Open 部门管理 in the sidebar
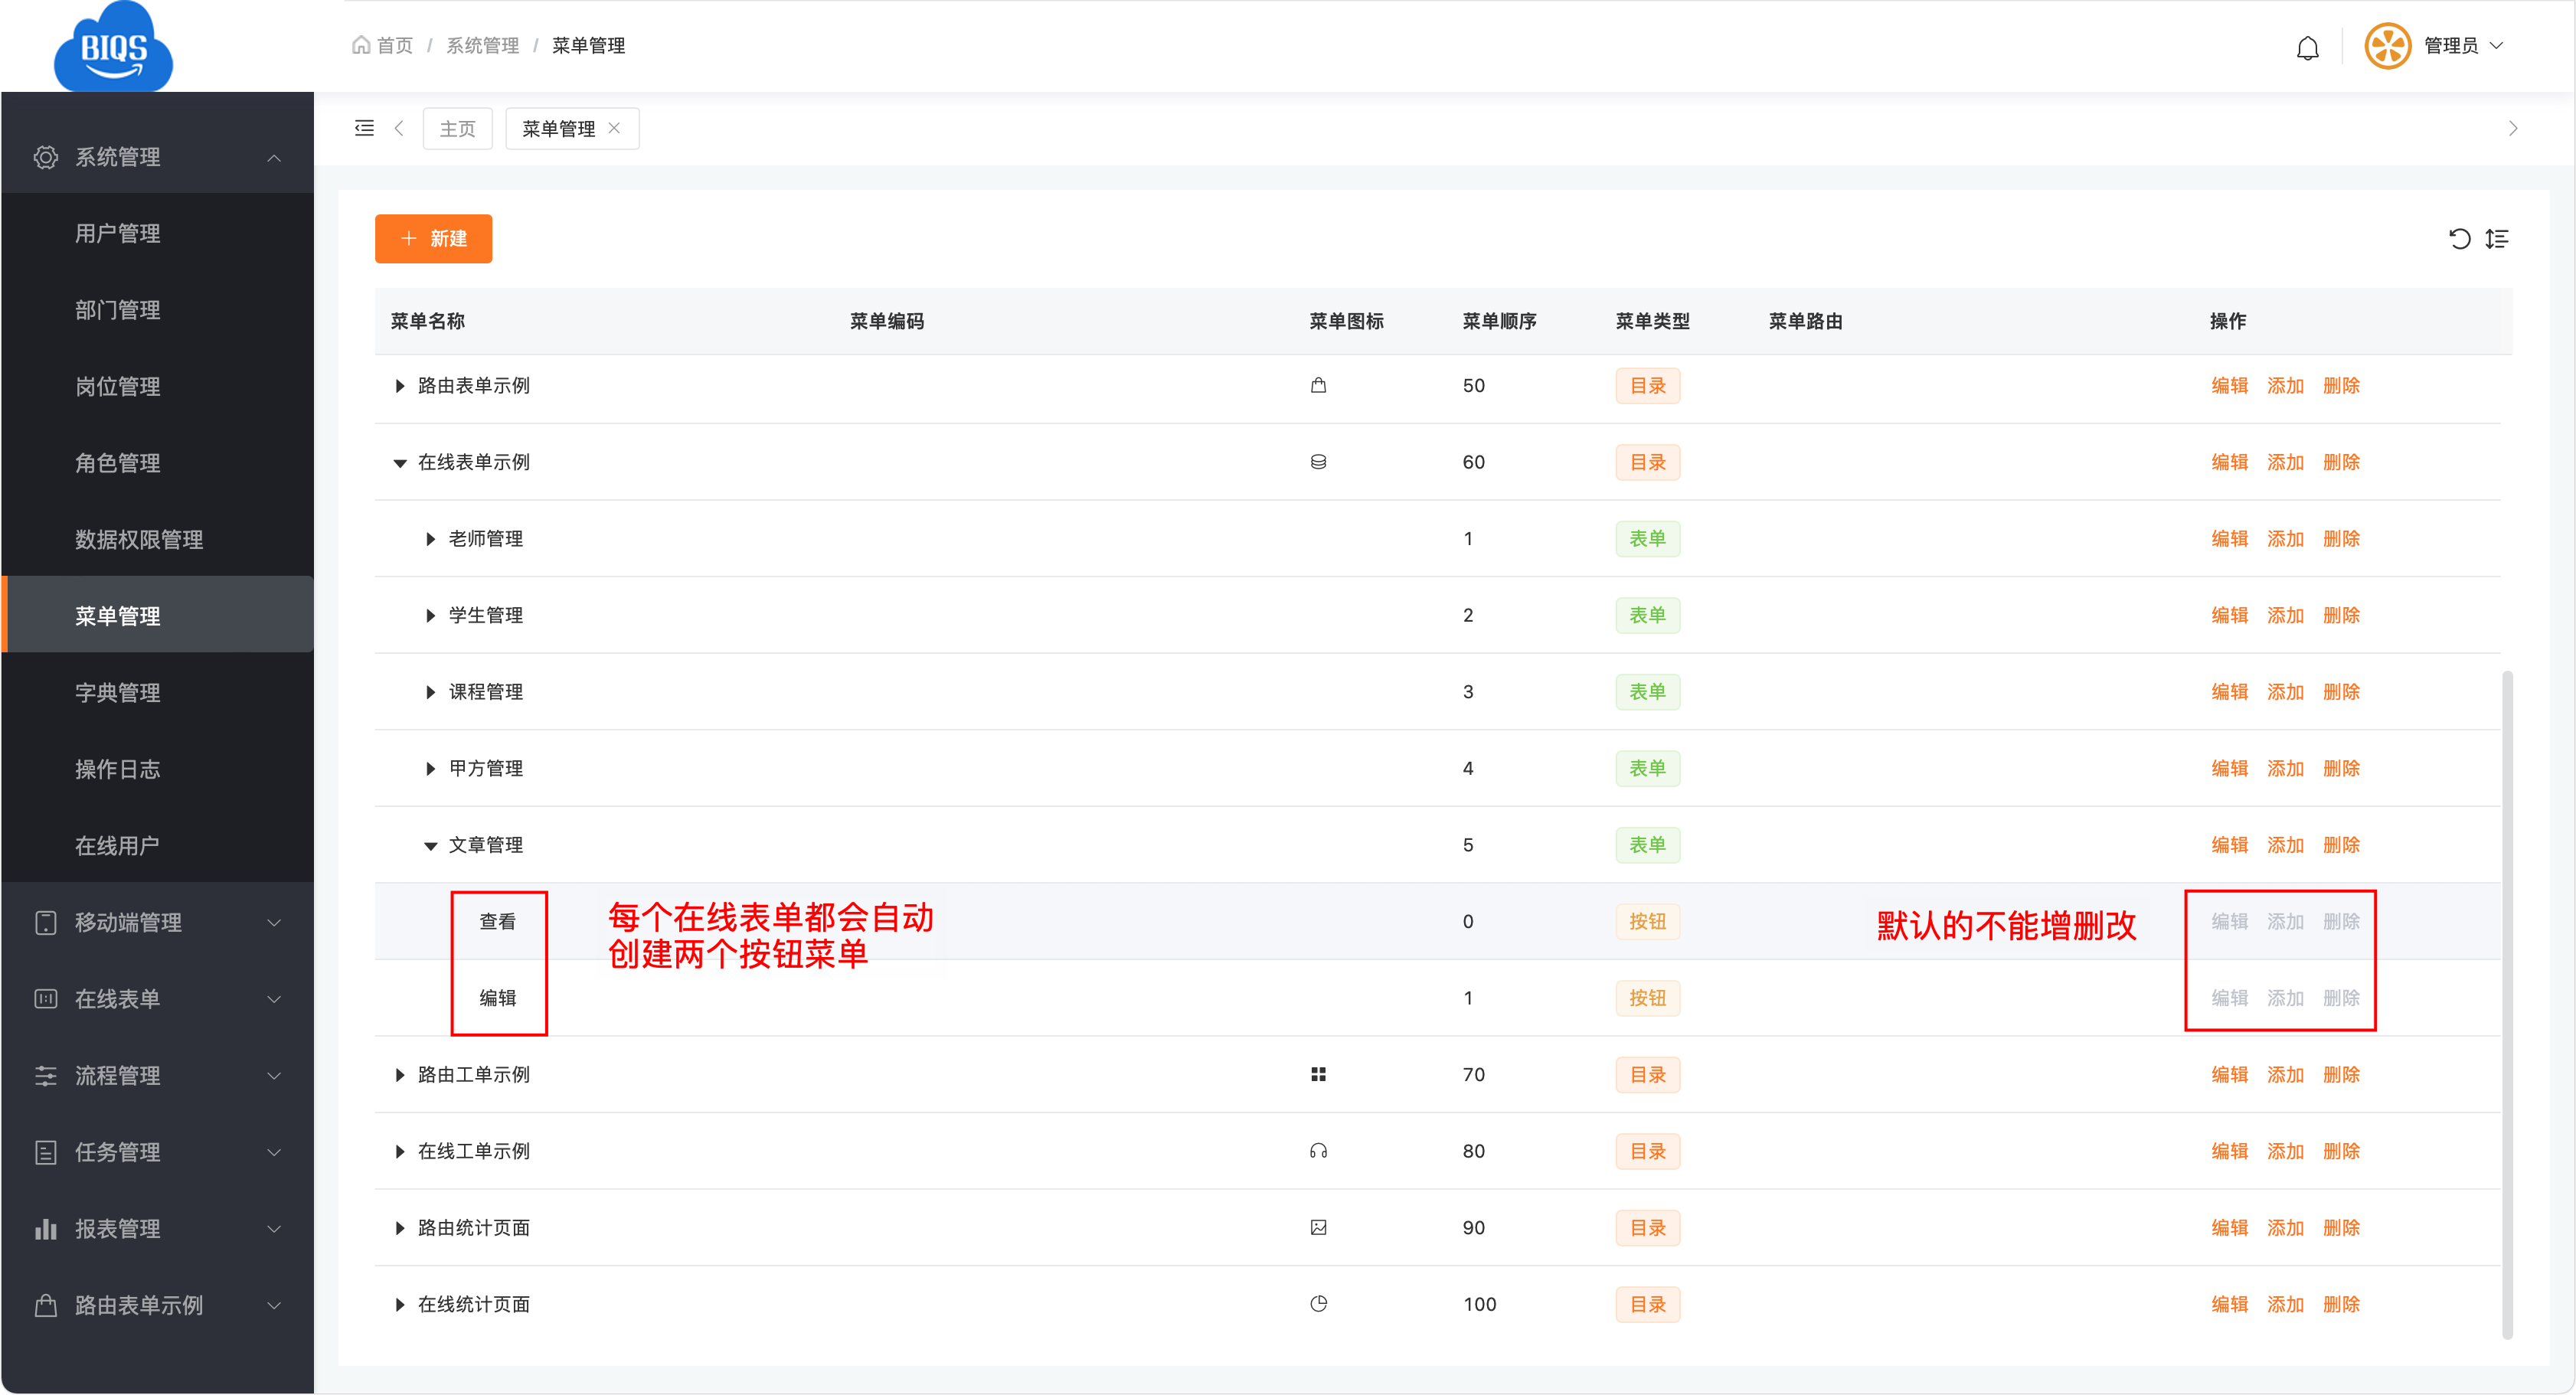Image resolution: width=2576 pixels, height=1395 pixels. [158, 310]
